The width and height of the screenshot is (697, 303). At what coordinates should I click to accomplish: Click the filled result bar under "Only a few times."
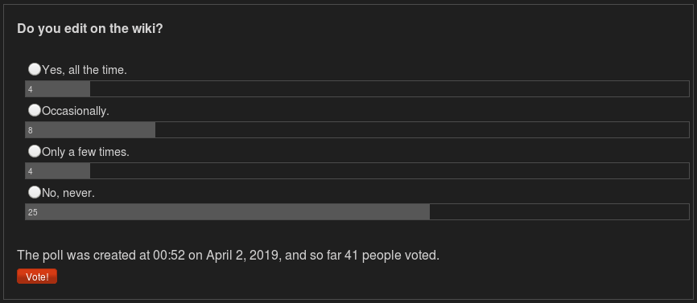tap(58, 171)
